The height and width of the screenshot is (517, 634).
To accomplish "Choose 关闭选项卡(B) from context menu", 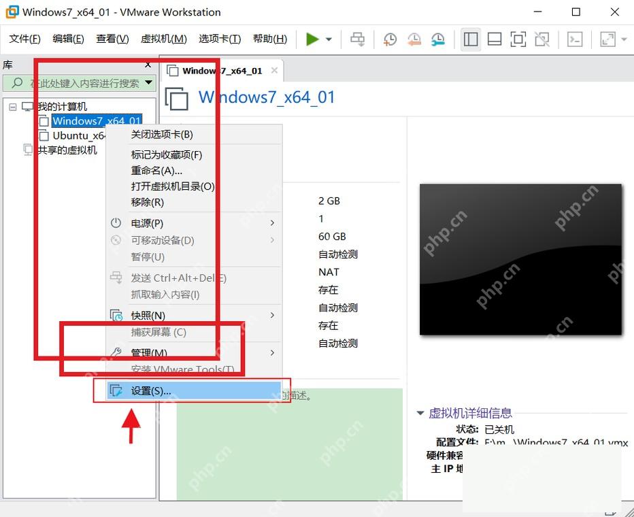I will pyautogui.click(x=194, y=135).
